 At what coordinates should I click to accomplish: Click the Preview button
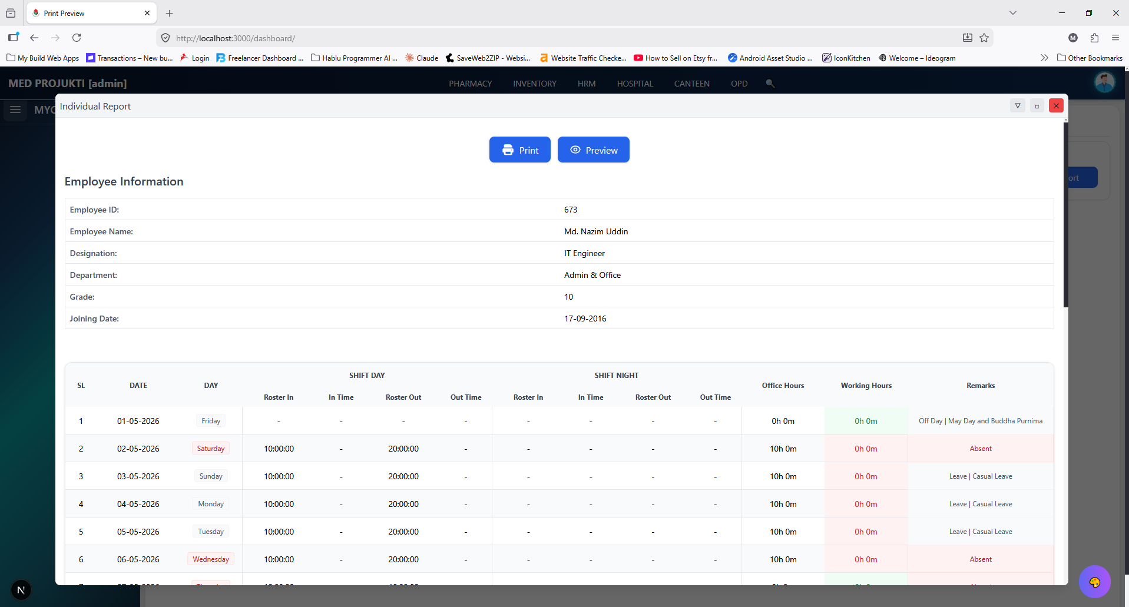pos(594,150)
